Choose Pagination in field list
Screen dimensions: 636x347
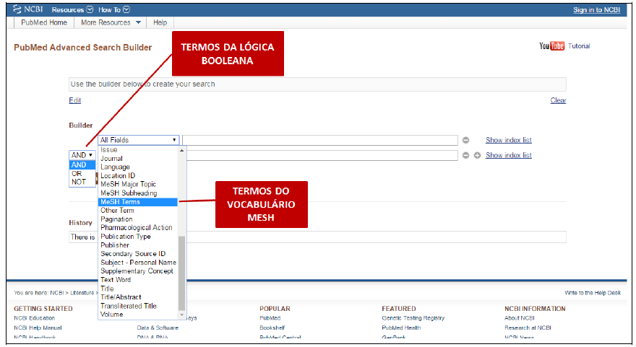point(137,219)
